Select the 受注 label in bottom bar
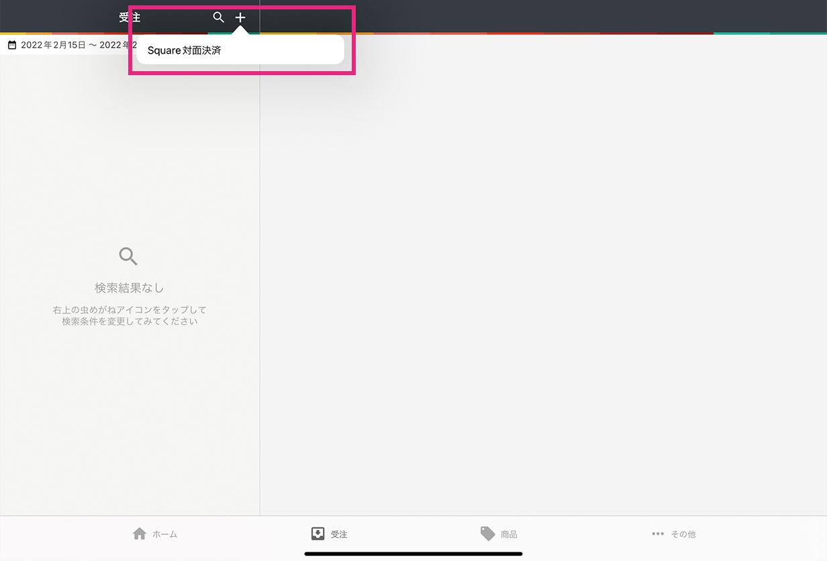827x561 pixels. click(x=339, y=535)
